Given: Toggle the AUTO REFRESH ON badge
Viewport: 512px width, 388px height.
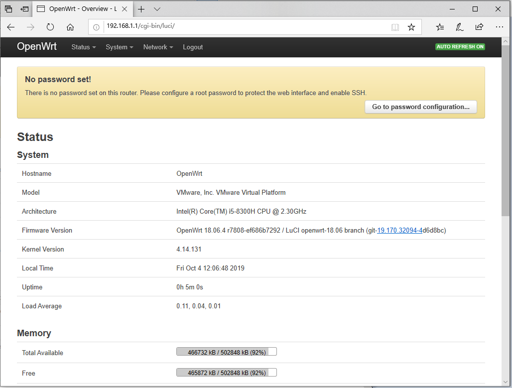Looking at the screenshot, I should 460,47.
